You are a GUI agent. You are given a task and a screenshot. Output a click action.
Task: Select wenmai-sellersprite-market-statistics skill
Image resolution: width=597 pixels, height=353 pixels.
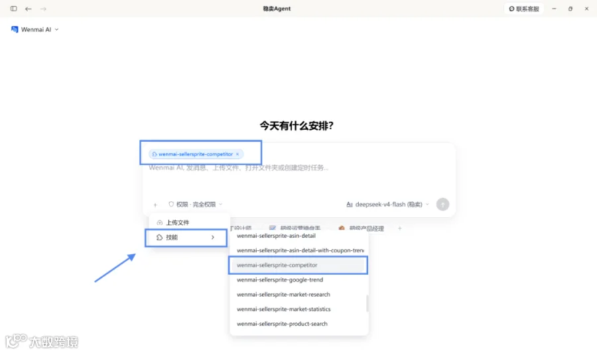(298, 309)
